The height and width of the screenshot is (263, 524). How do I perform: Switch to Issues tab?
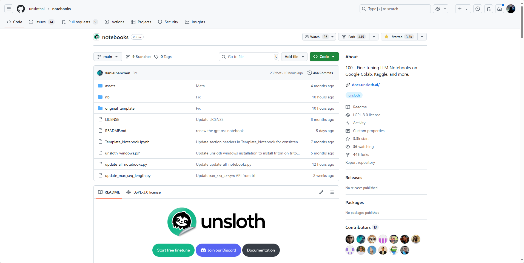pyautogui.click(x=42, y=22)
